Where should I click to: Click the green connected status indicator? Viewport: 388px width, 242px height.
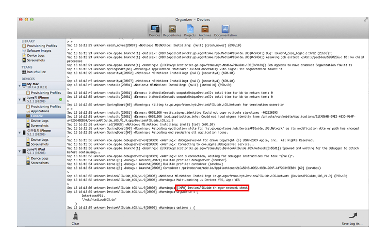61,99
